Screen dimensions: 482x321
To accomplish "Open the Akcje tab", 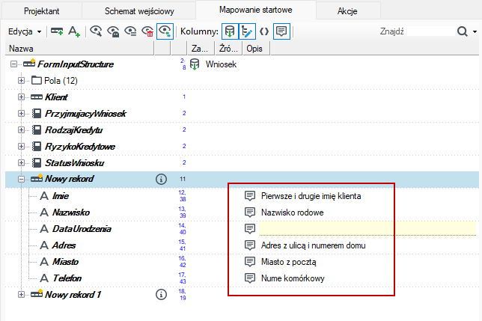I will [347, 11].
